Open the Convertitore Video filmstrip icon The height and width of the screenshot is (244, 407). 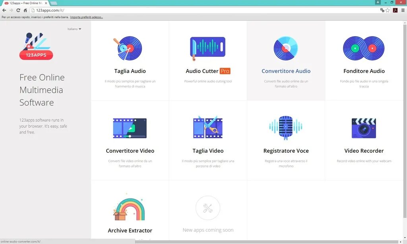(x=130, y=128)
